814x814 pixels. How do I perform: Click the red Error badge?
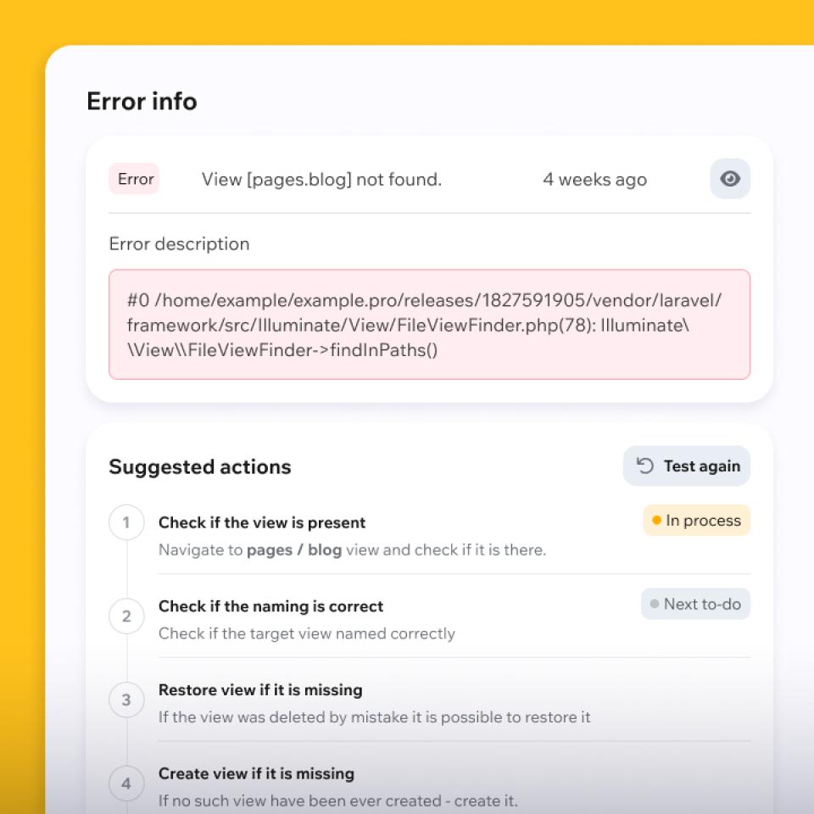135,179
